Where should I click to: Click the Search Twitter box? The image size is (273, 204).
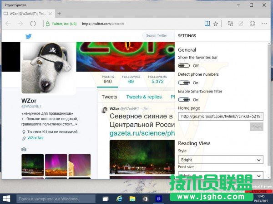159,35
